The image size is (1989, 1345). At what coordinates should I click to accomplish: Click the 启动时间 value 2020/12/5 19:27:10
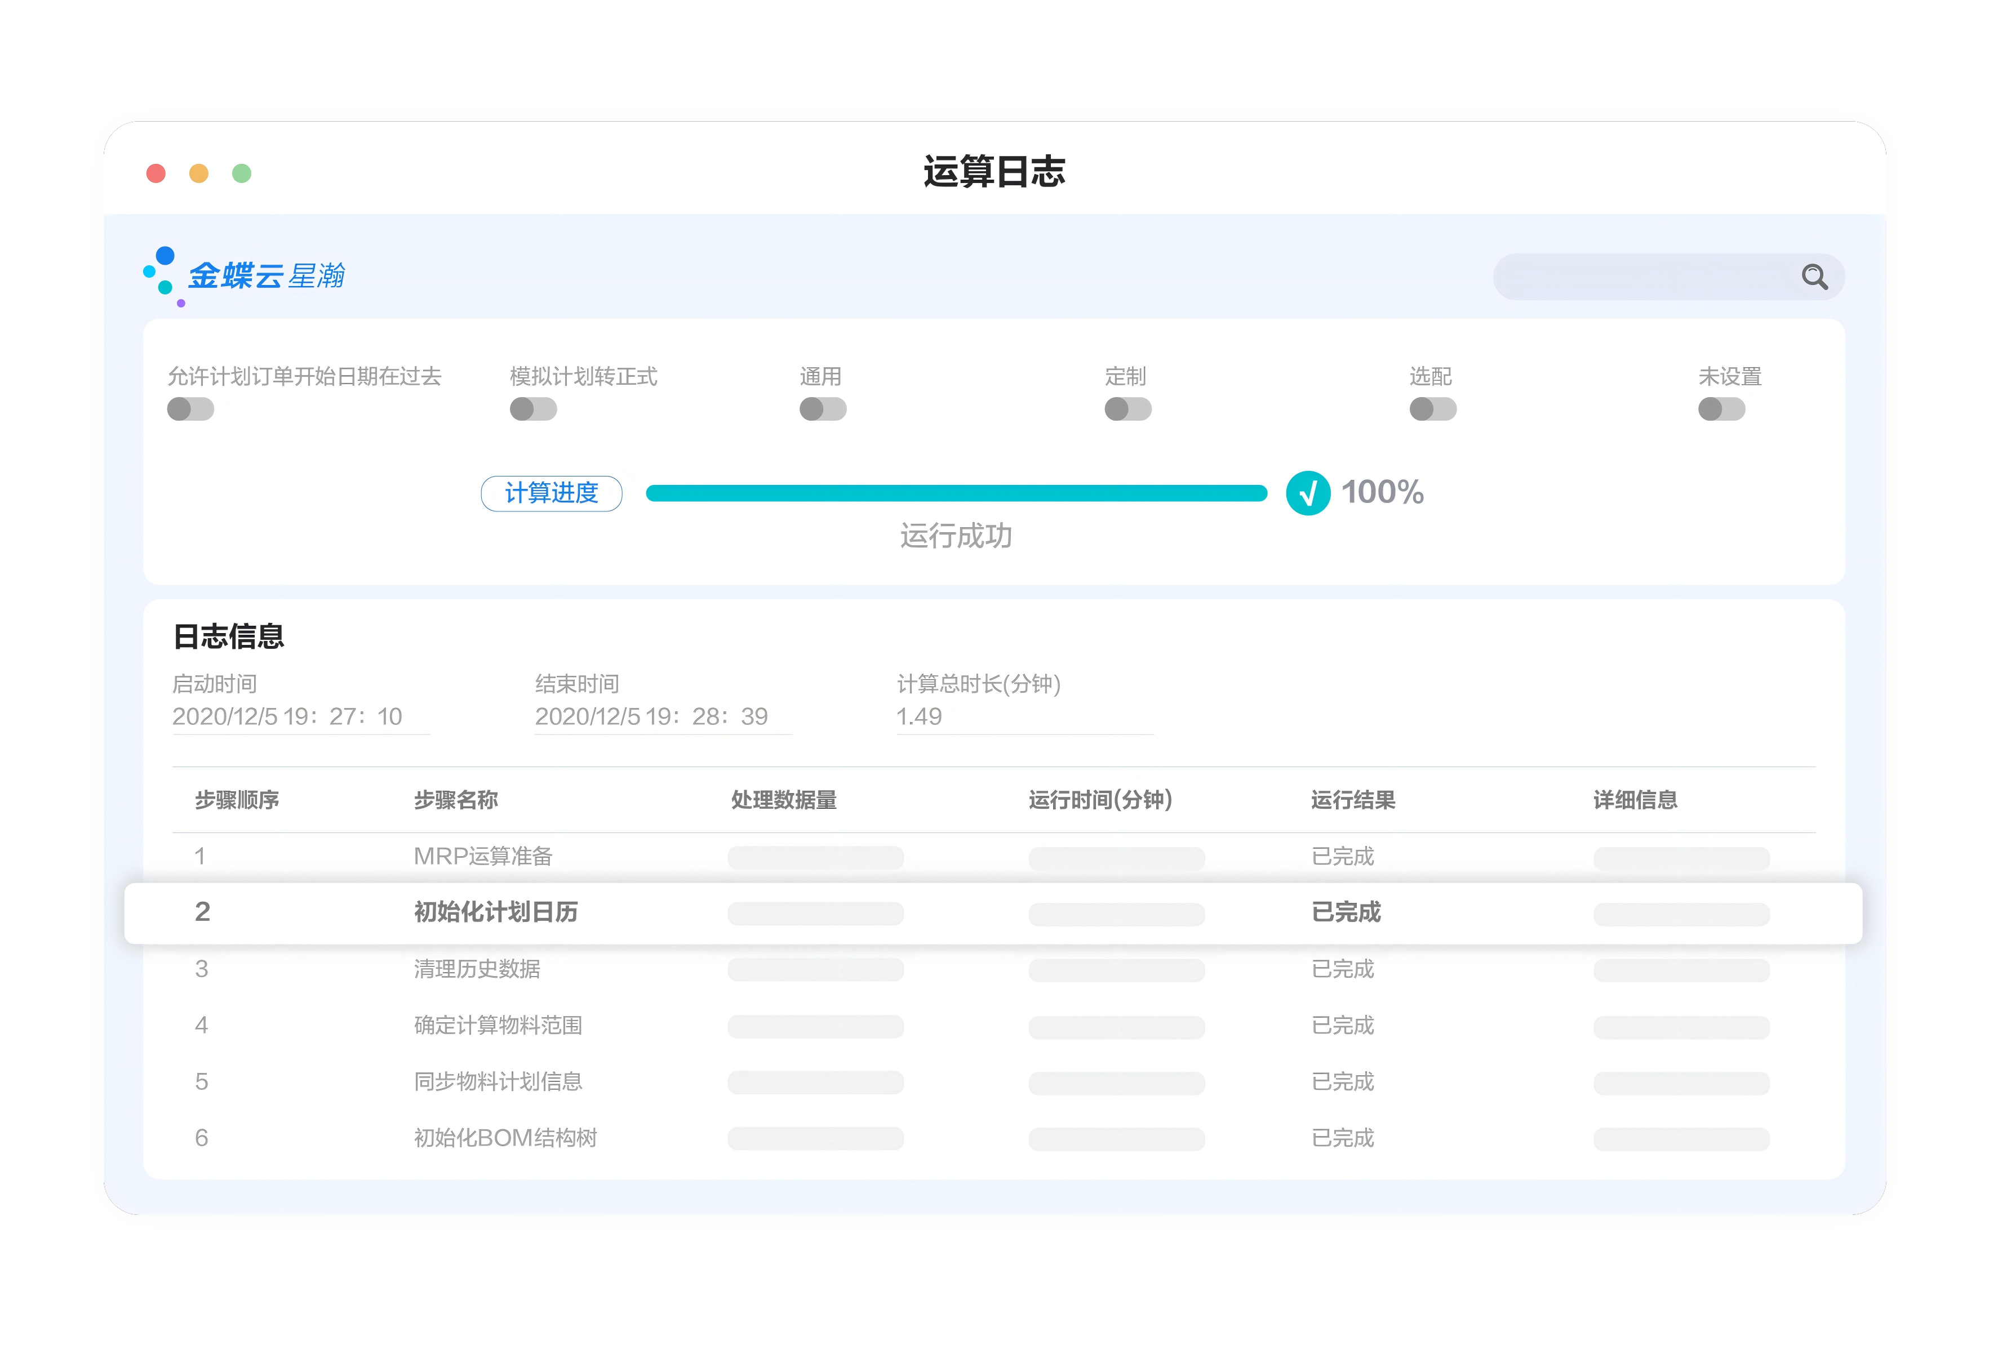click(x=287, y=717)
